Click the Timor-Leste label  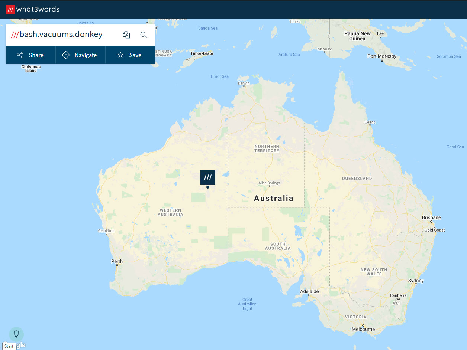click(x=202, y=53)
